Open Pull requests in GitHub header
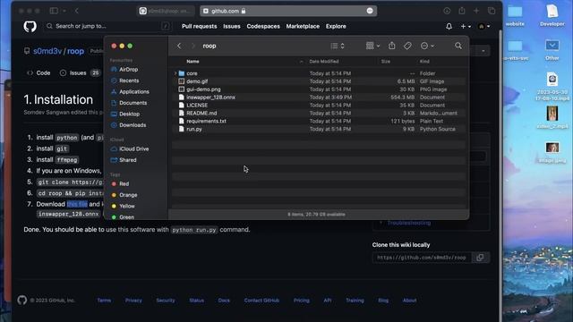This screenshot has height=322, width=573. (199, 26)
